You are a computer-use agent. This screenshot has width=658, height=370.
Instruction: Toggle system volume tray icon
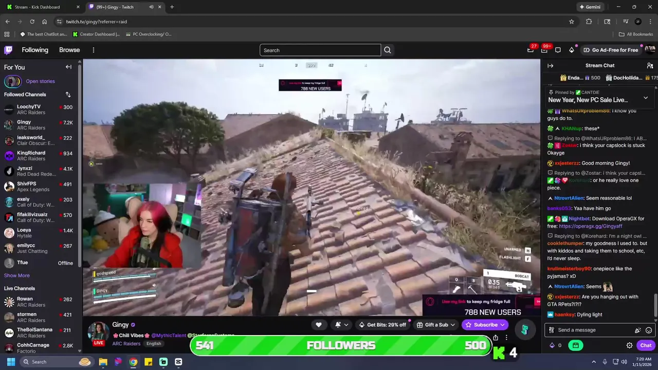(624, 362)
